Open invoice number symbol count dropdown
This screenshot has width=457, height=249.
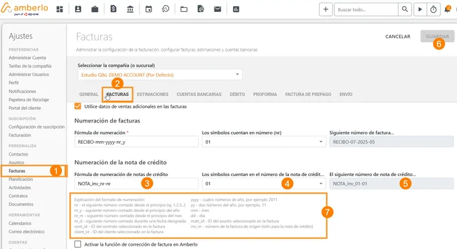tap(264, 142)
